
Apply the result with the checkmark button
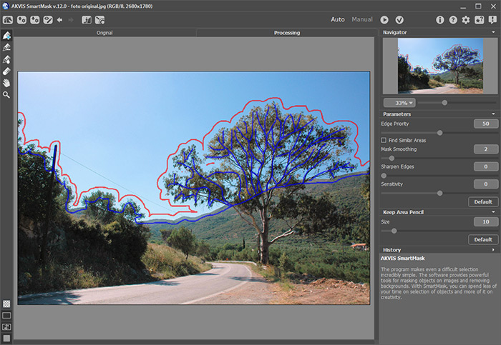399,20
